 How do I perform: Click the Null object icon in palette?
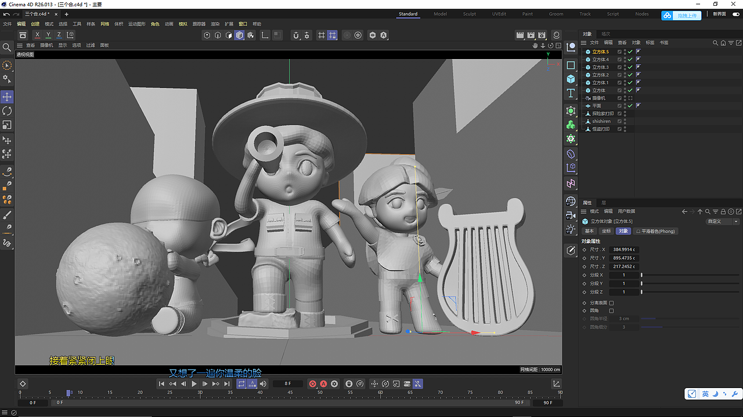click(571, 47)
